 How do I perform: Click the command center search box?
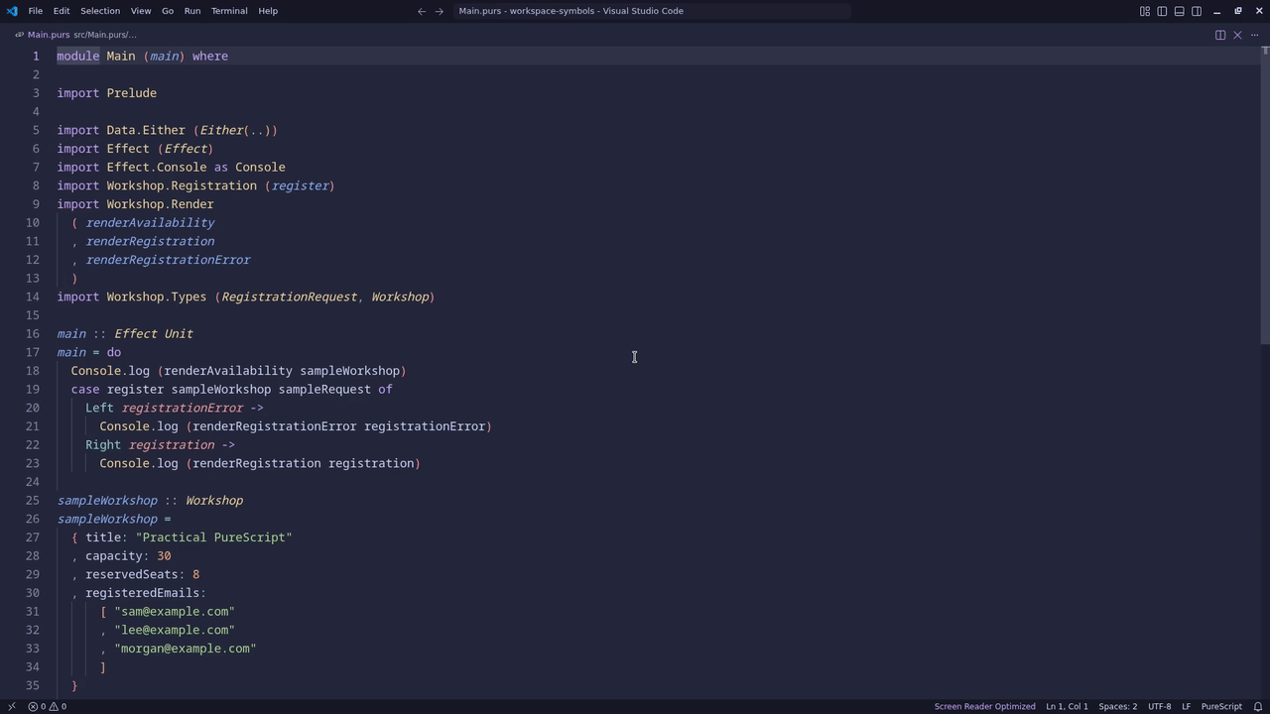[652, 11]
